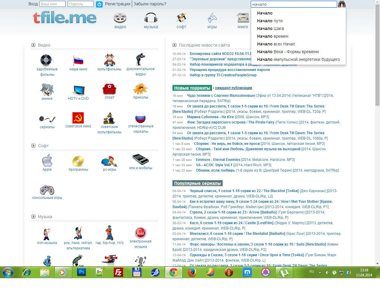This screenshot has width=380, height=304.
Task: Launch uTorrent from the taskbar
Action: 284,272
